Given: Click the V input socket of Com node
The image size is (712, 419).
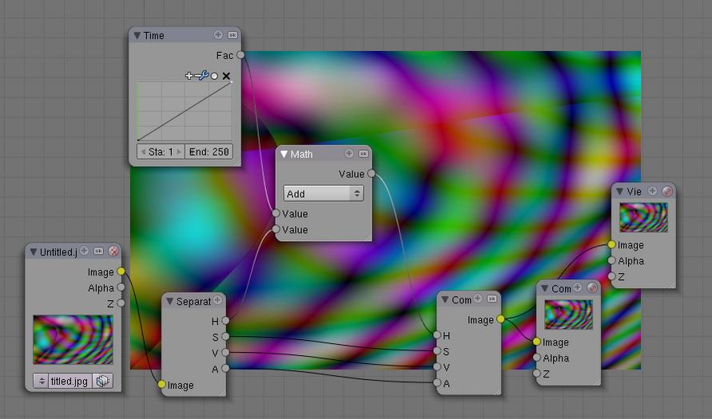Looking at the screenshot, I should [437, 367].
